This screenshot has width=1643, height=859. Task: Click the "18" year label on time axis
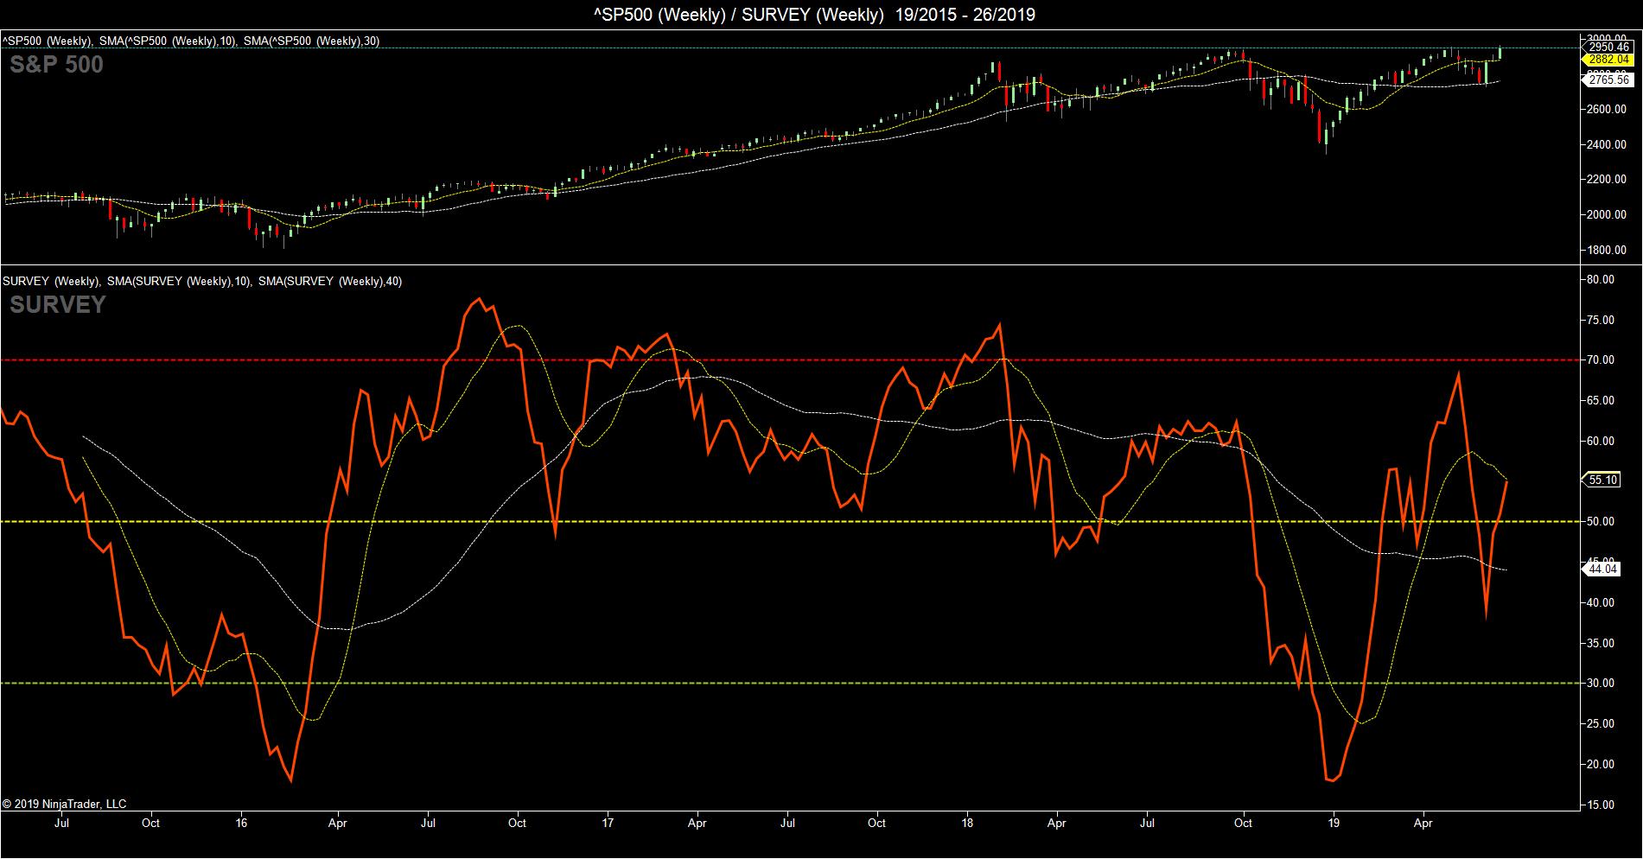pyautogui.click(x=968, y=824)
